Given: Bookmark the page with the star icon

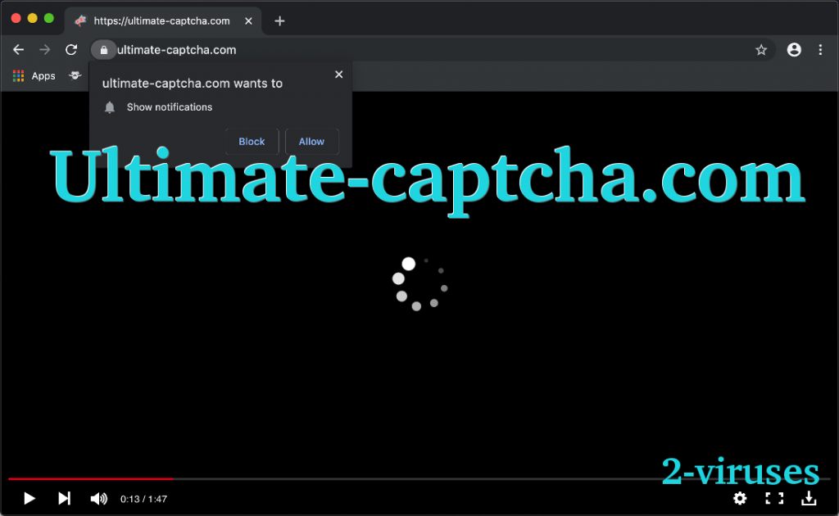Looking at the screenshot, I should click(761, 49).
